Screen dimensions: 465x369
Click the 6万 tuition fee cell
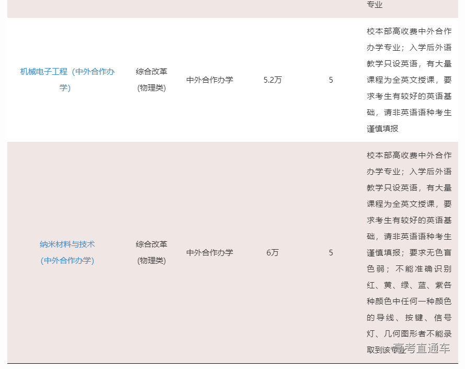point(273,253)
